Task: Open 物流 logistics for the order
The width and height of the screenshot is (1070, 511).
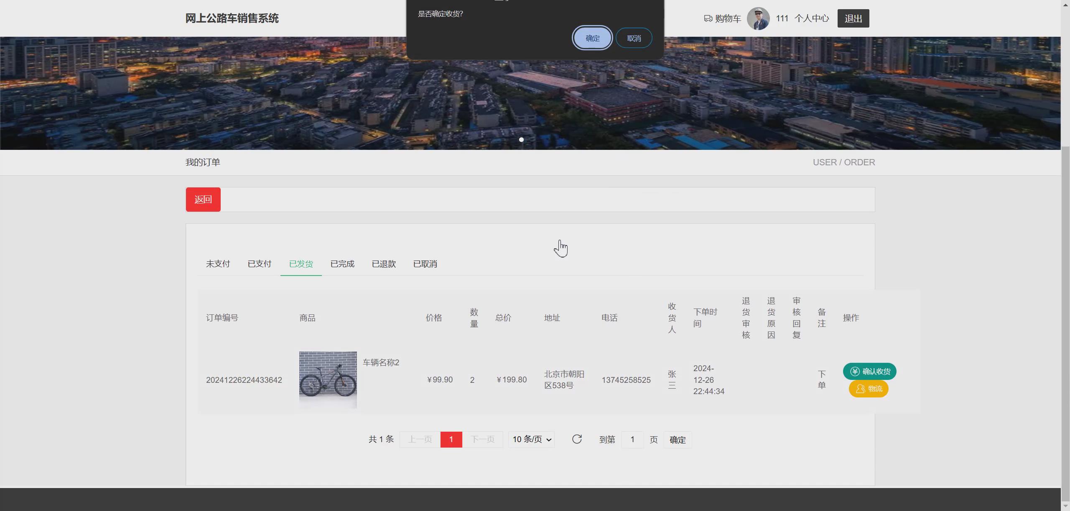Action: click(869, 389)
